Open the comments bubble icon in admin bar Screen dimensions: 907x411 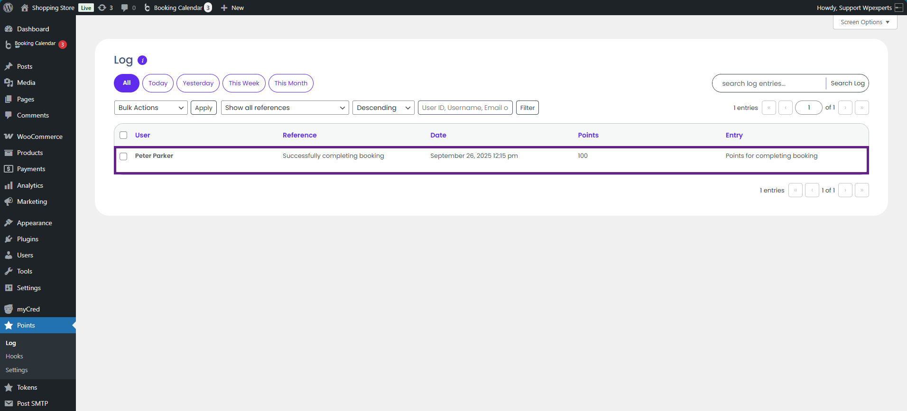[128, 8]
